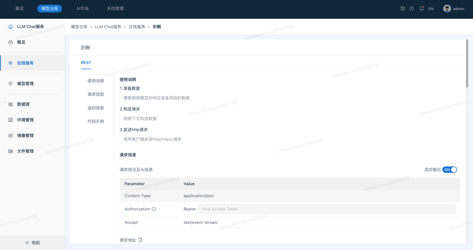Click the Your Access Token input field
Viewport: 473px width, 250px height.
(x=327, y=209)
